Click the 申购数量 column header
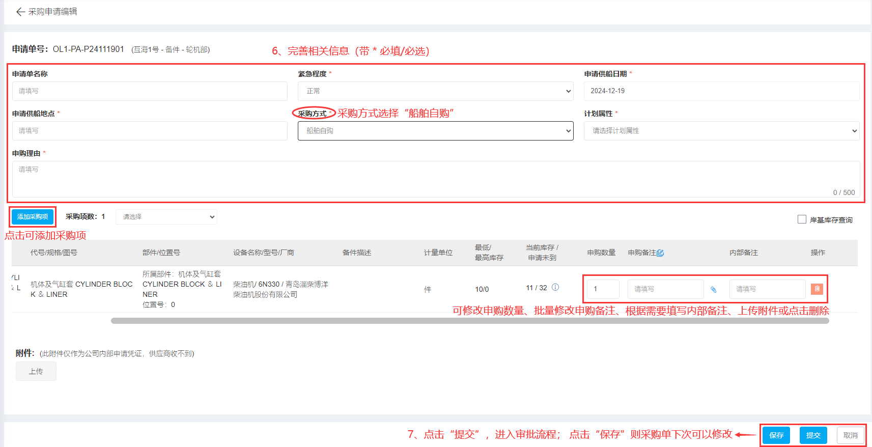 [601, 253]
